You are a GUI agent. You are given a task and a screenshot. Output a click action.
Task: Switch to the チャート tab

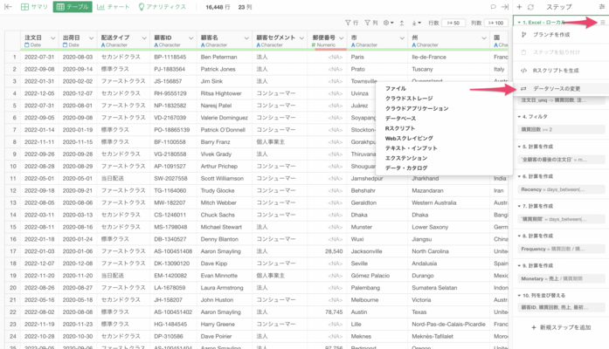click(113, 7)
